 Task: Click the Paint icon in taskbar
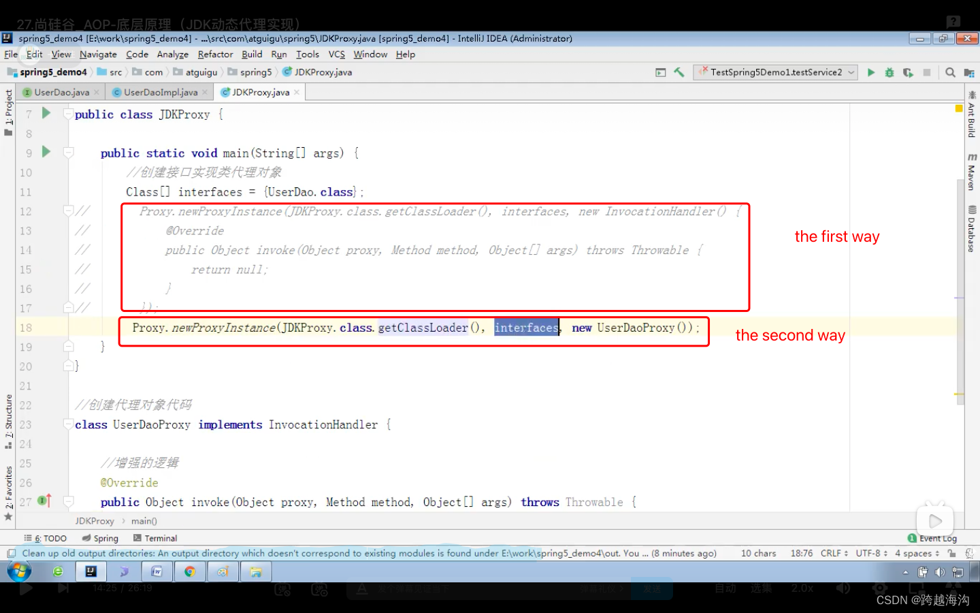[223, 571]
